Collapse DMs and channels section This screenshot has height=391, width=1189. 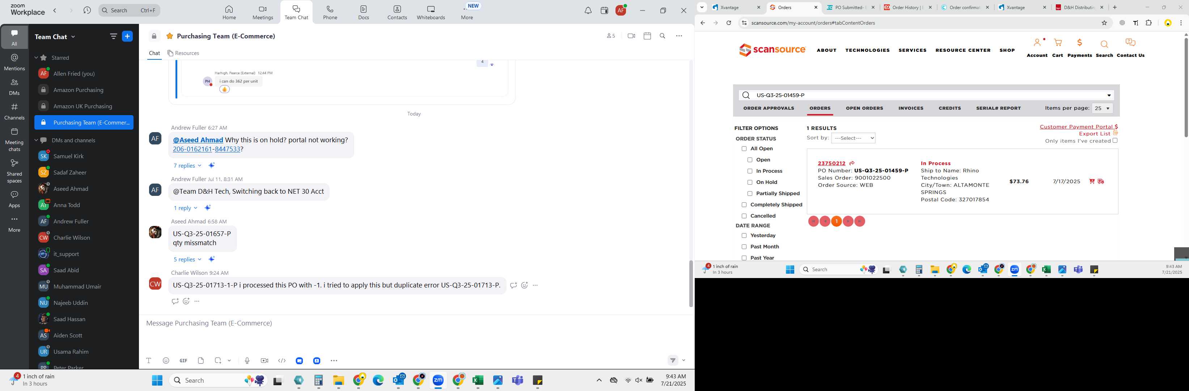pyautogui.click(x=36, y=140)
